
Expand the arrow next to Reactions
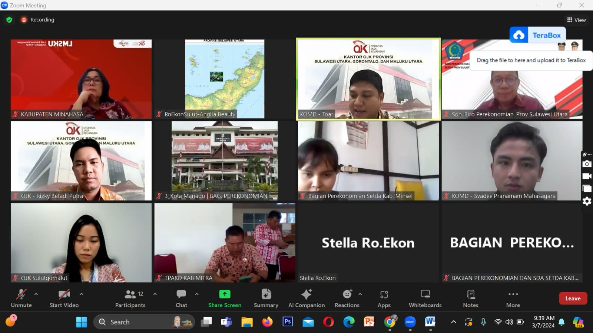pos(360,294)
